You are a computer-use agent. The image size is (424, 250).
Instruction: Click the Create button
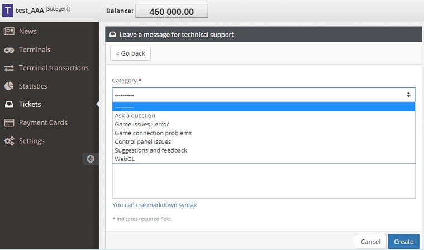(403, 242)
